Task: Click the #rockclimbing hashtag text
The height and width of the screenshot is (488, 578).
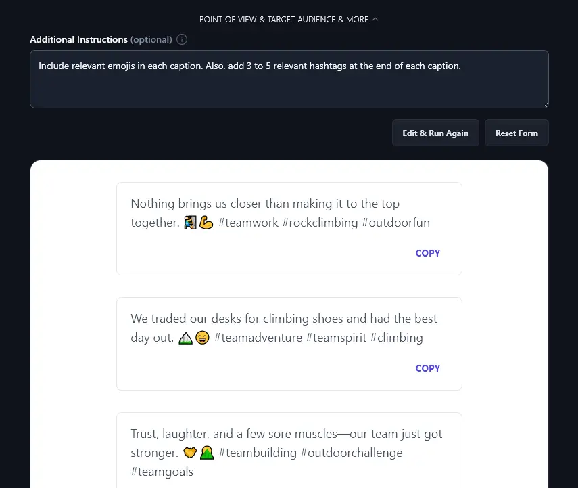Action: point(320,223)
